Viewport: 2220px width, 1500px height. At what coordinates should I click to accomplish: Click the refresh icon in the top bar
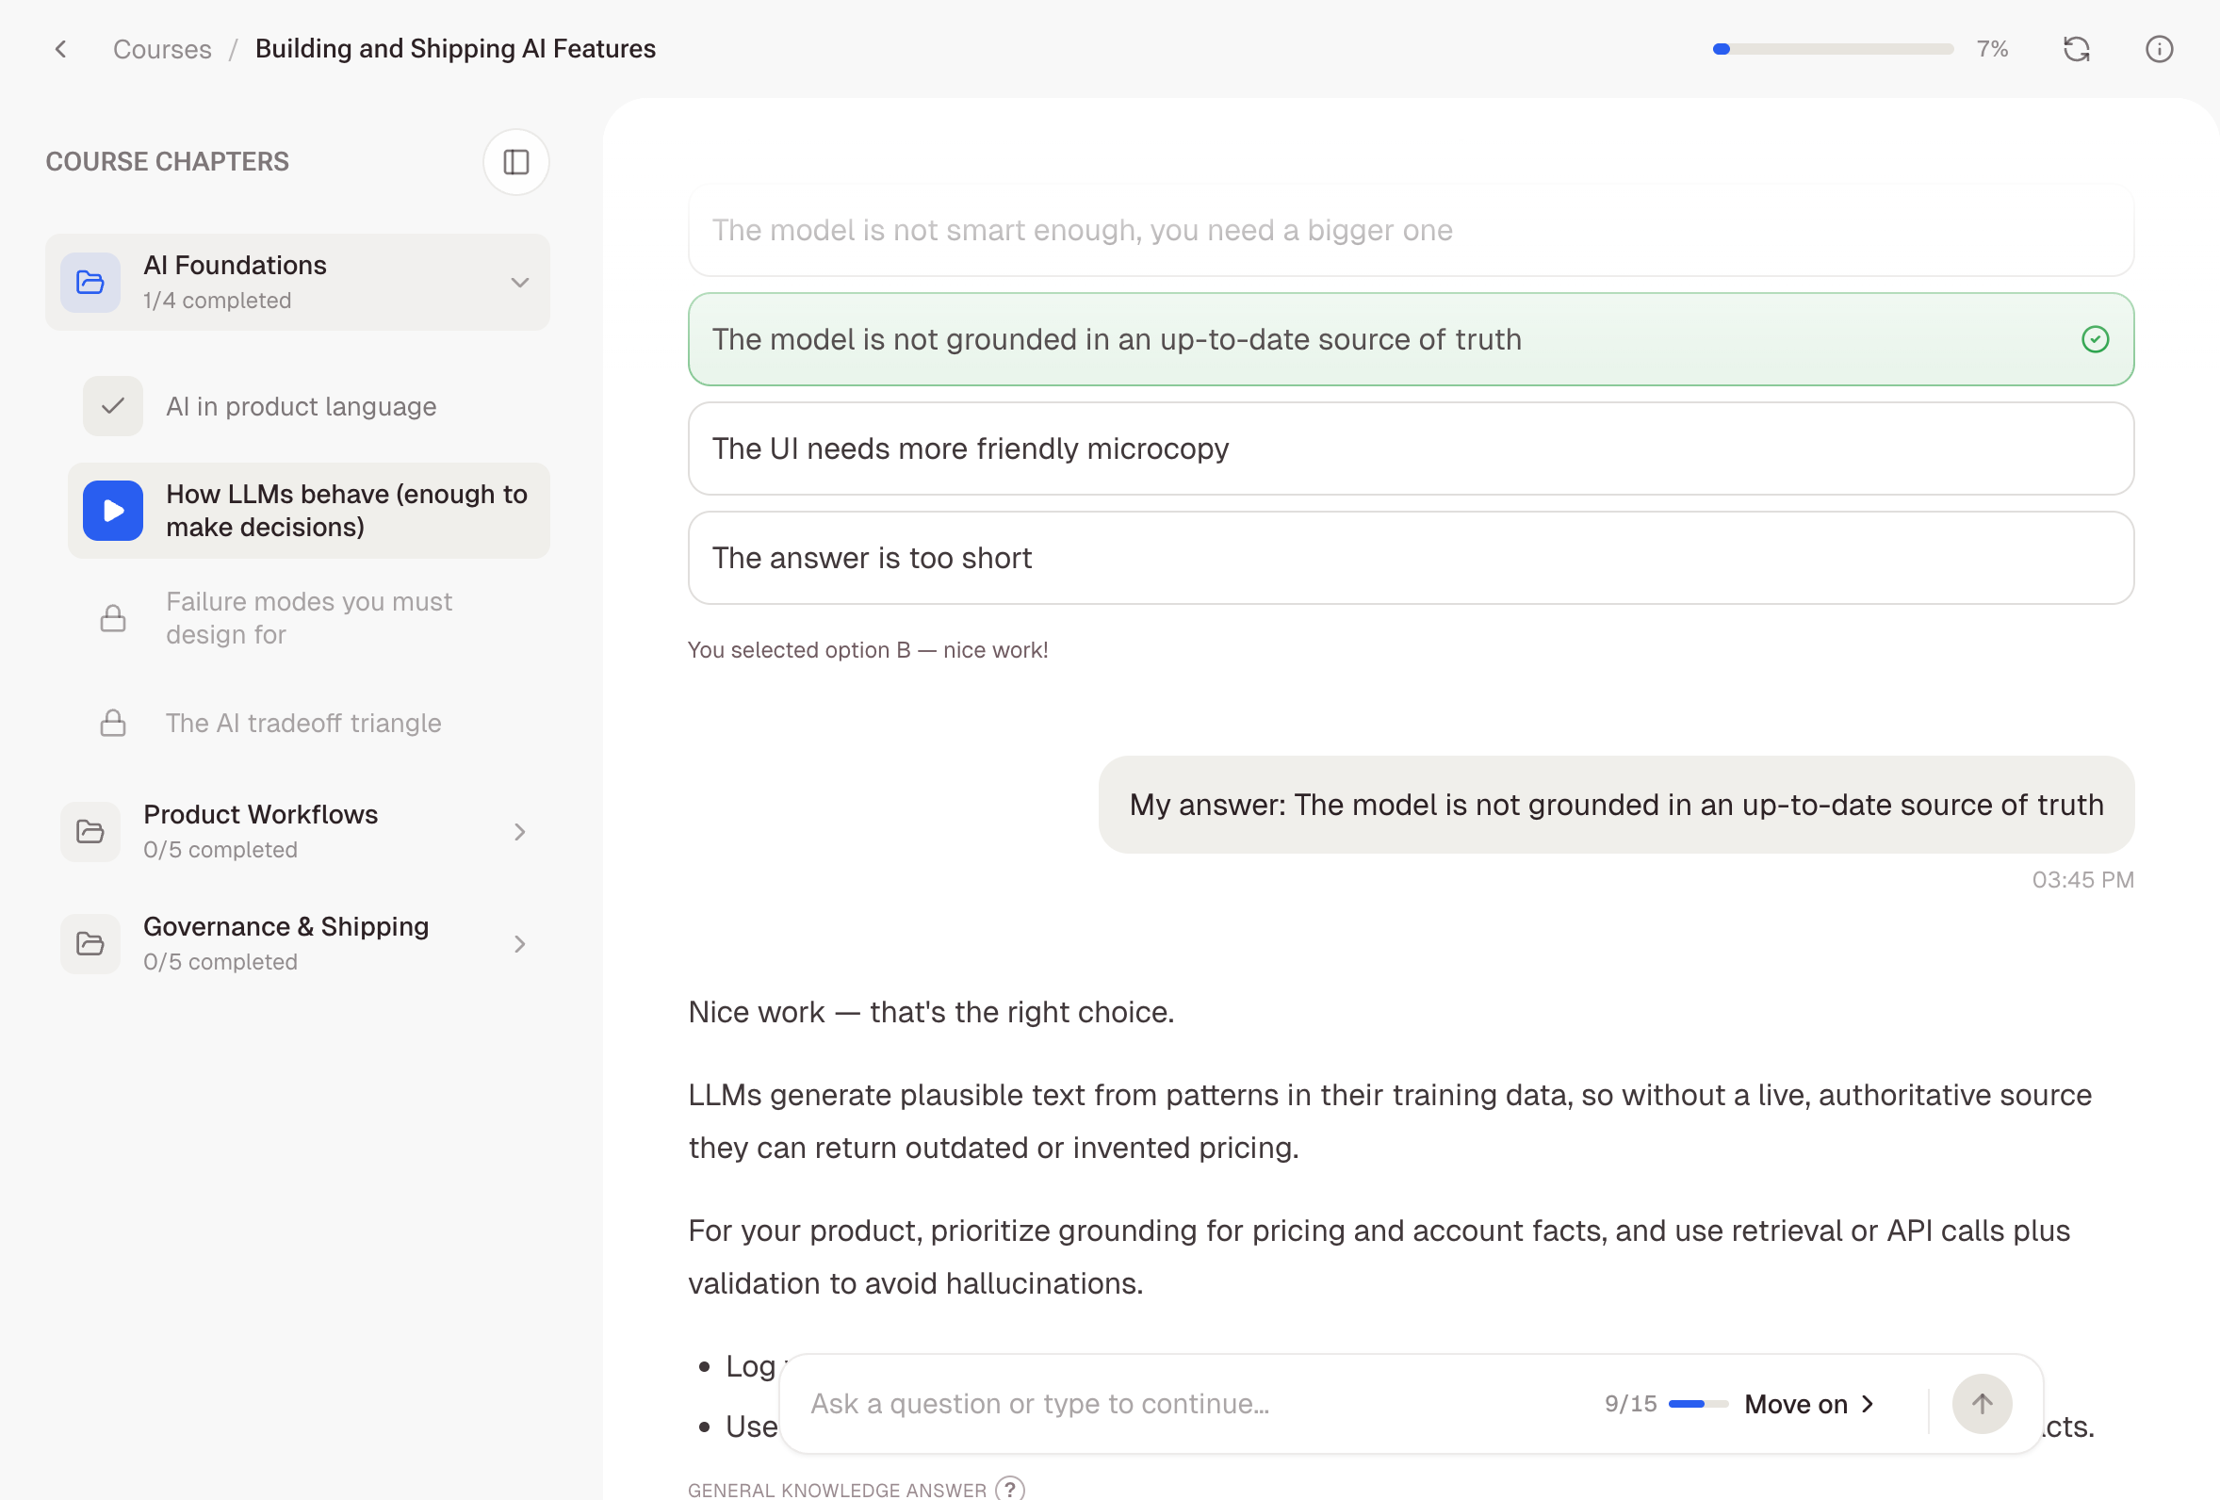click(x=2077, y=49)
